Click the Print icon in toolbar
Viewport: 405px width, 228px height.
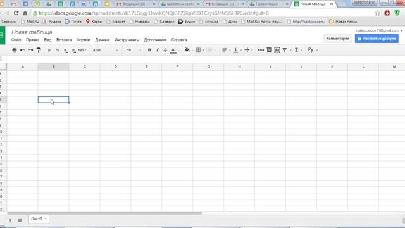pyautogui.click(x=15, y=50)
